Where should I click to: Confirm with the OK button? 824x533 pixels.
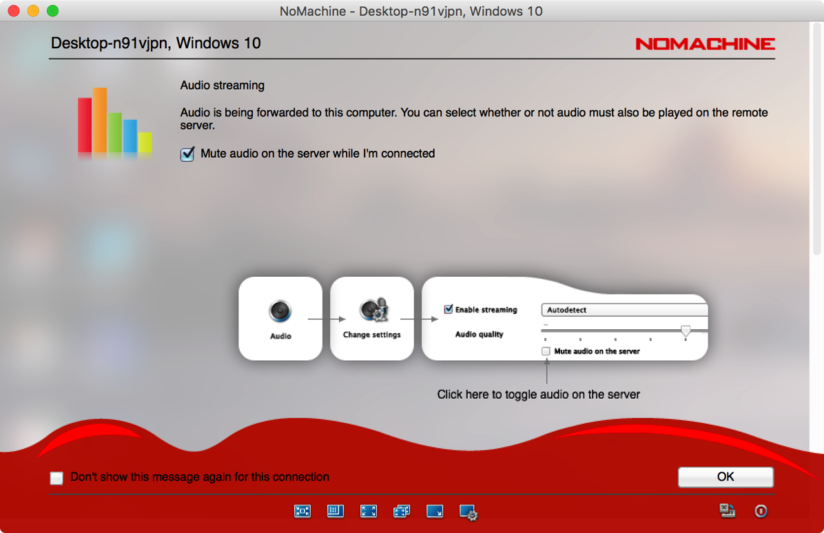(725, 477)
